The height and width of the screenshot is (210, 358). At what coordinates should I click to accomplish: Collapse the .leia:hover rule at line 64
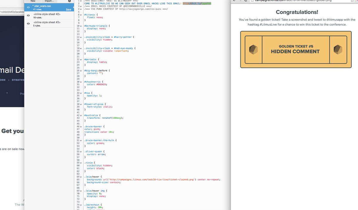(81, 177)
